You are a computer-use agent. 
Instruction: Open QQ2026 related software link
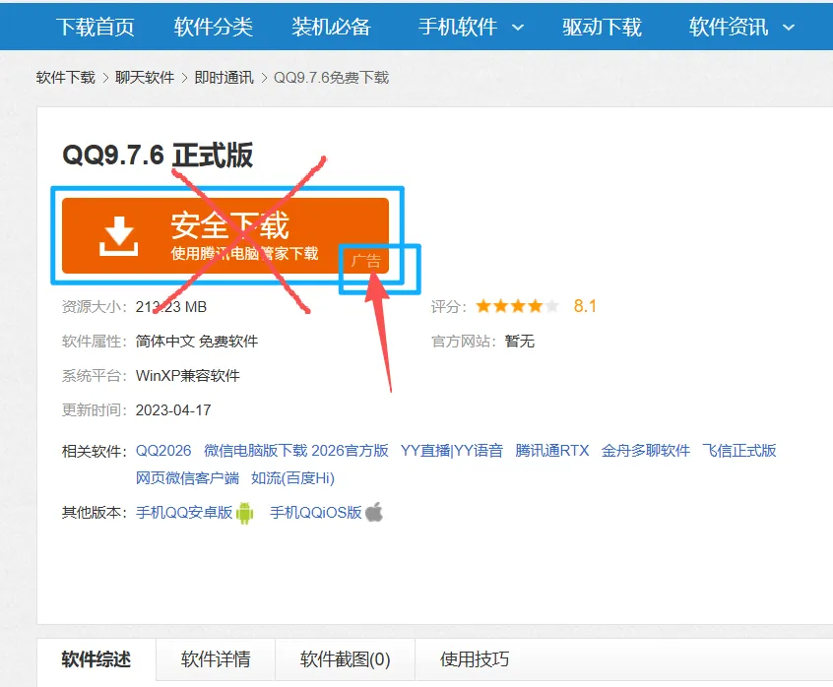pos(163,451)
